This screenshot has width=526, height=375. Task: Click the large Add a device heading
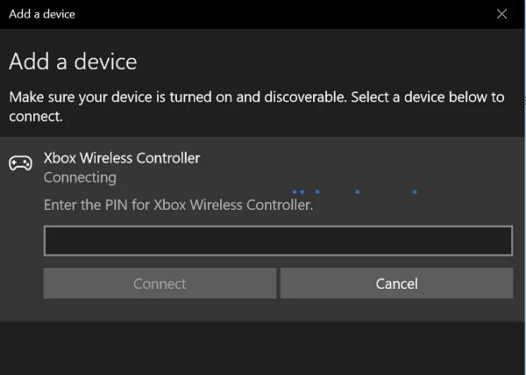click(x=73, y=62)
